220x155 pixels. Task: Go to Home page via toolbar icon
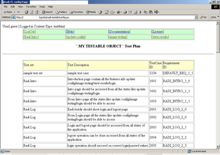click(x=37, y=12)
